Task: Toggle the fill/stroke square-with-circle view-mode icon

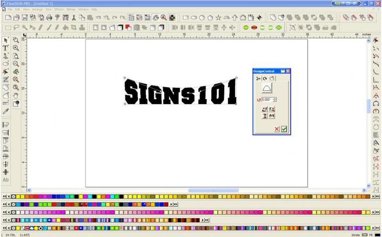Action: [x=16, y=103]
